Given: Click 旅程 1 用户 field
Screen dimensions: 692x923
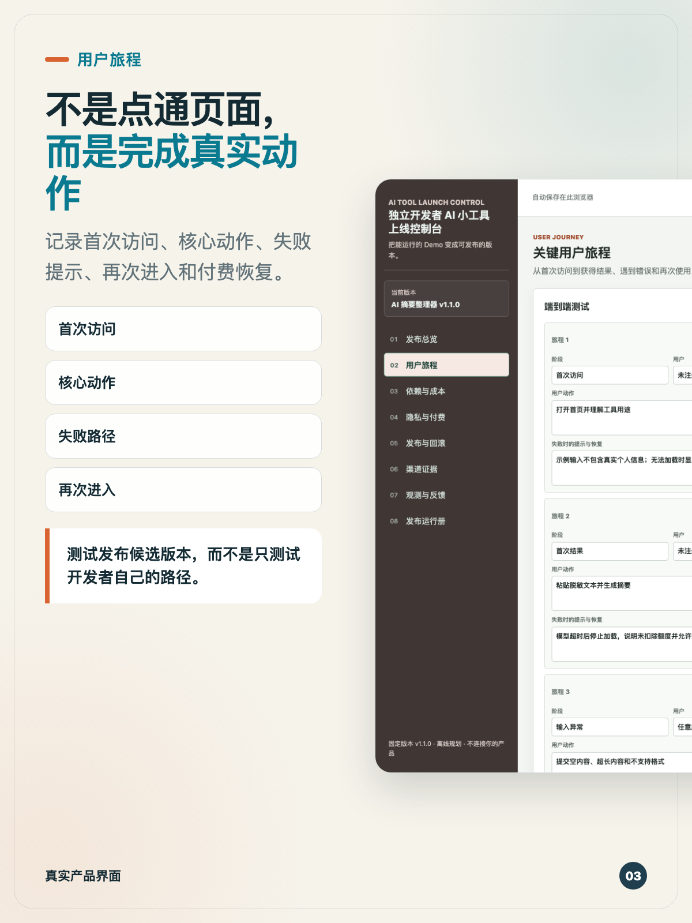Looking at the screenshot, I should tap(683, 375).
